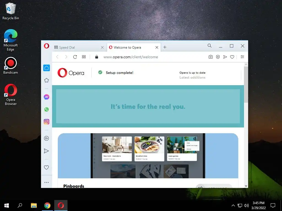Open Workspaces pentagon icon in sidebar

click(x=46, y=80)
